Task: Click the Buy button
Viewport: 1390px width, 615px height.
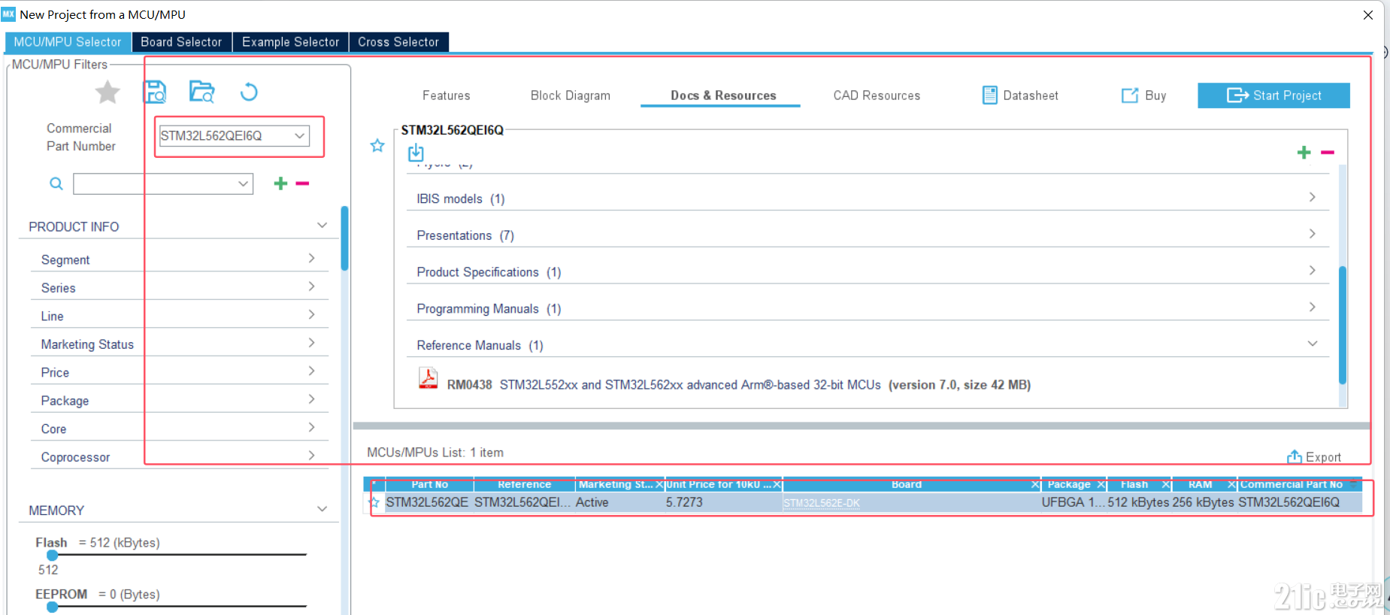Action: tap(1143, 95)
